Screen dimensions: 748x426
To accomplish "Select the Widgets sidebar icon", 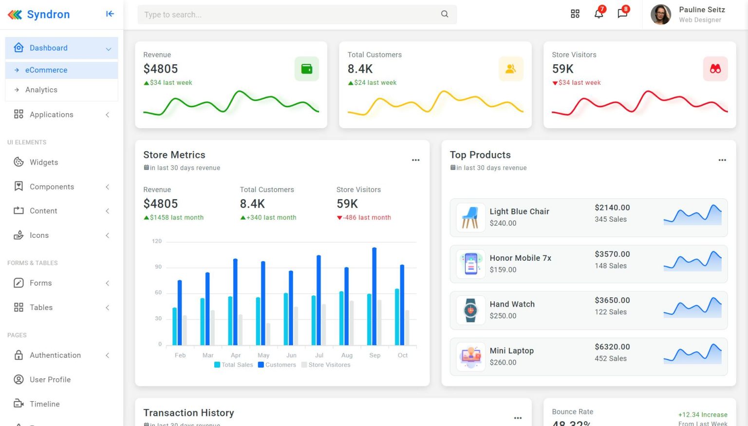I will tap(18, 162).
